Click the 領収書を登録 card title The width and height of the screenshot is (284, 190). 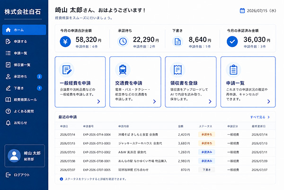(x=184, y=83)
